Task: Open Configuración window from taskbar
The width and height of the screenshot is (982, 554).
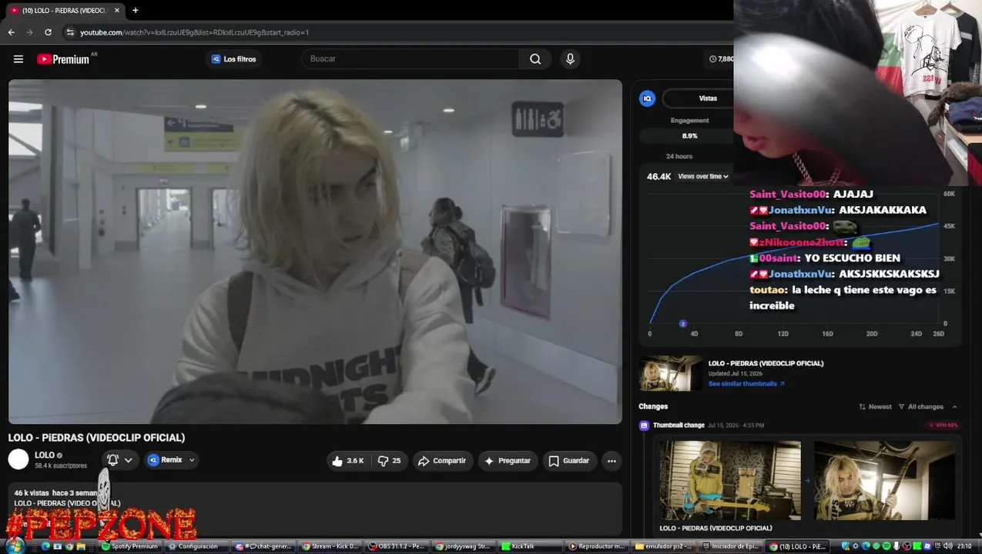Action: [193, 546]
